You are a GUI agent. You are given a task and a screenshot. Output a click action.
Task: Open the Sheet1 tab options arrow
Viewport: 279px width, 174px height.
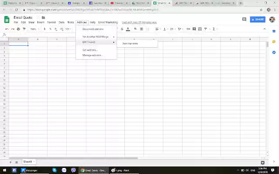[34, 162]
